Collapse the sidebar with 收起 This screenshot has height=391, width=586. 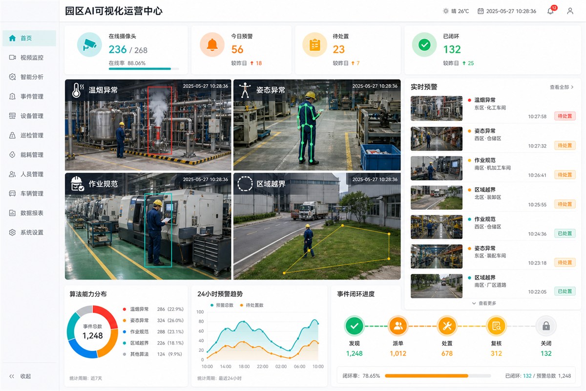coord(21,376)
